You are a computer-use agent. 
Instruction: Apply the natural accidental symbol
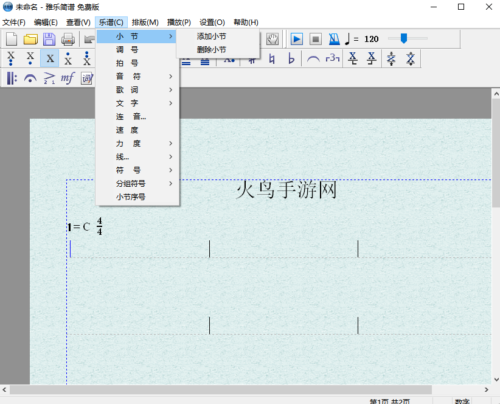coord(272,58)
